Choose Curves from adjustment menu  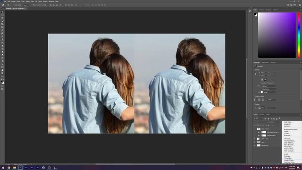[287, 133]
